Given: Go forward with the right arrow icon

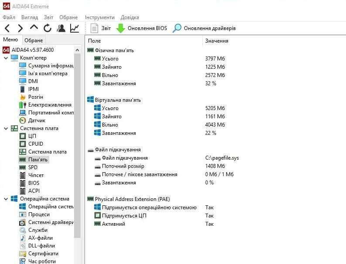Looking at the screenshot, I should [x=20, y=28].
